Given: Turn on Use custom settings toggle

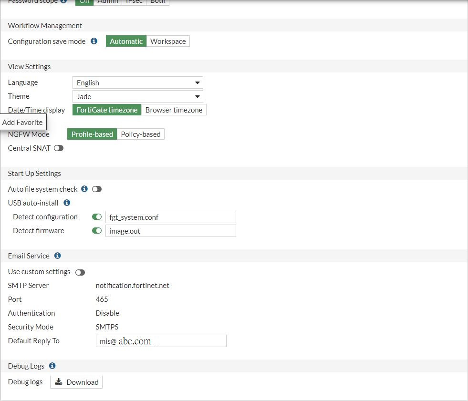Looking at the screenshot, I should point(80,272).
